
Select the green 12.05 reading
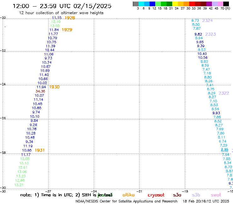point(25,159)
